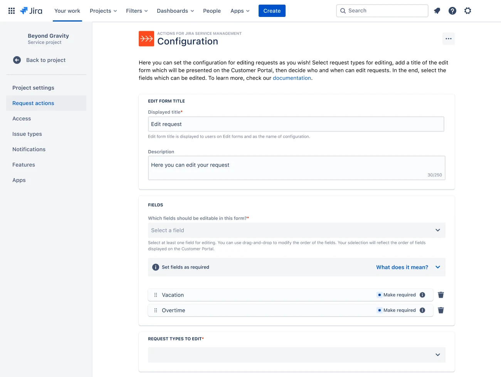Click info icon in the Overtime row
This screenshot has width=501, height=377.
tap(422, 310)
